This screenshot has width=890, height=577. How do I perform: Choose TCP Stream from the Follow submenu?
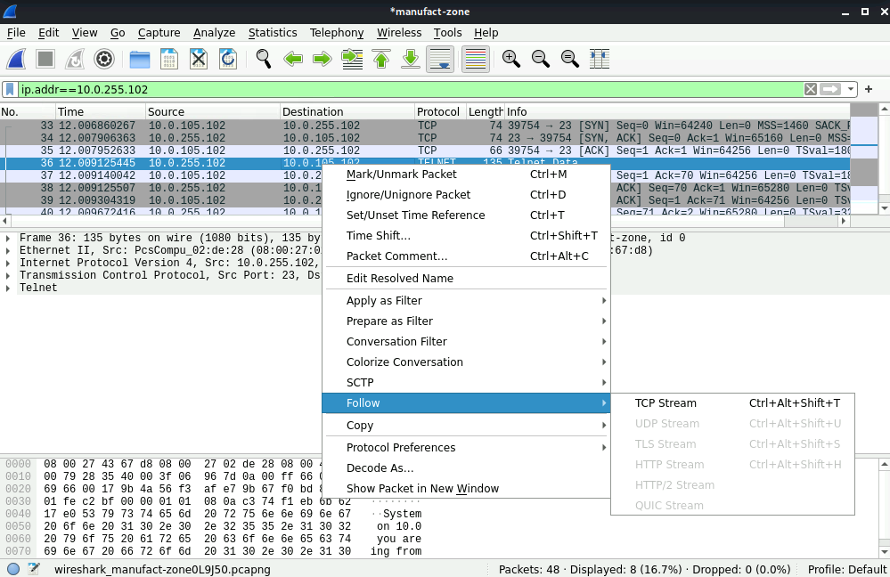coord(733,403)
